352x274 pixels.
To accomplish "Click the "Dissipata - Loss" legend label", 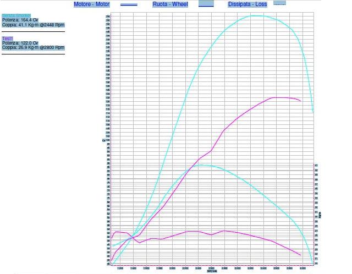I will coord(248,4).
